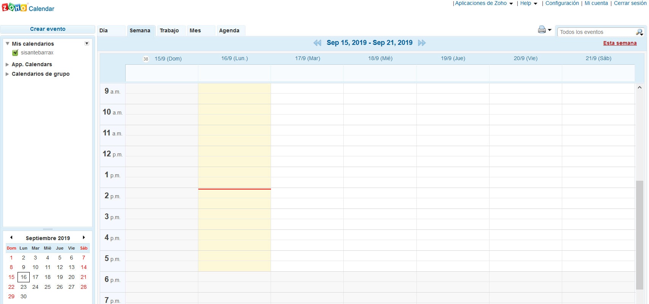The width and height of the screenshot is (649, 304).
Task: Select the 17/9 (Mar) day header
Action: pyautogui.click(x=308, y=59)
